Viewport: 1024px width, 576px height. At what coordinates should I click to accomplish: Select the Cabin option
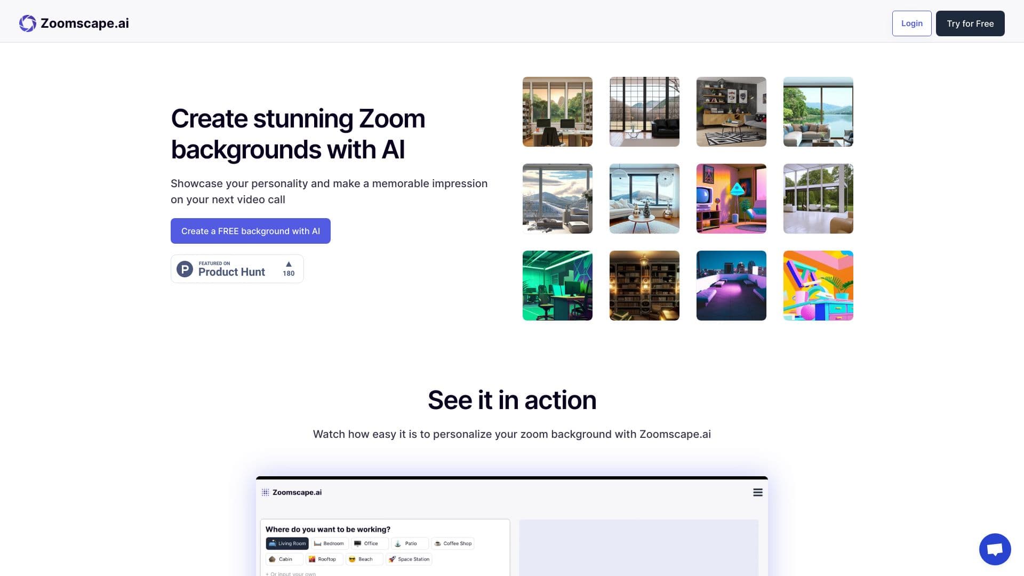[x=284, y=559]
